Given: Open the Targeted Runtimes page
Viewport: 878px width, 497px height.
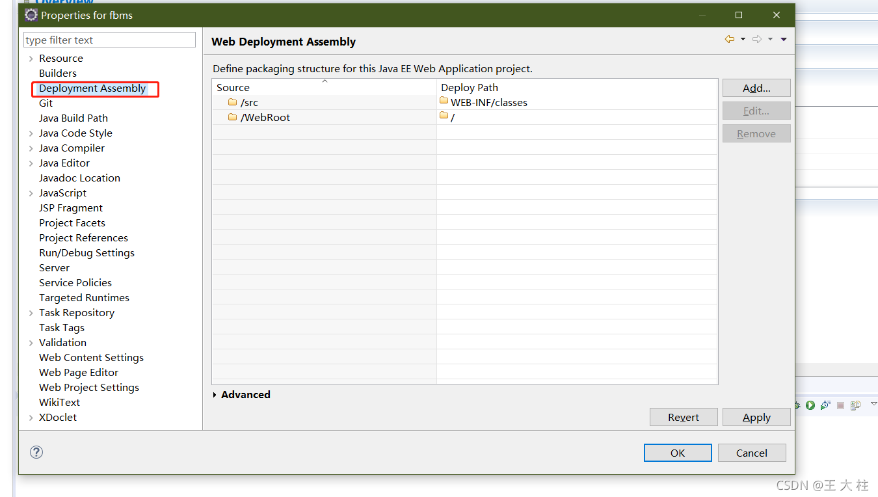Looking at the screenshot, I should pos(84,297).
